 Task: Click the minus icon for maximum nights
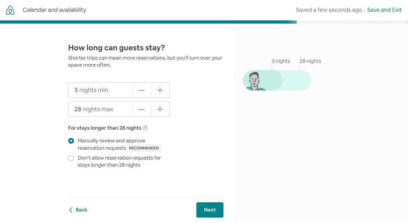click(142, 109)
